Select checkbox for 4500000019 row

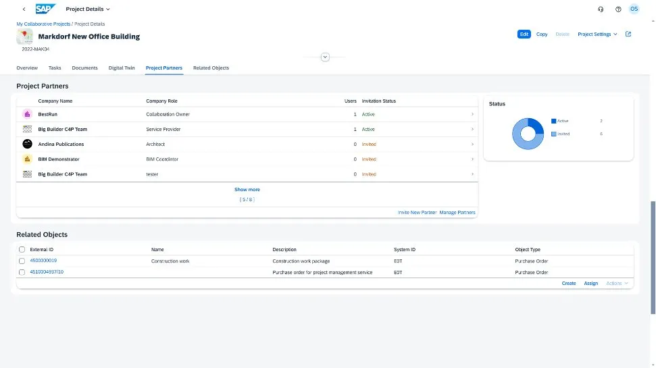[22, 261]
